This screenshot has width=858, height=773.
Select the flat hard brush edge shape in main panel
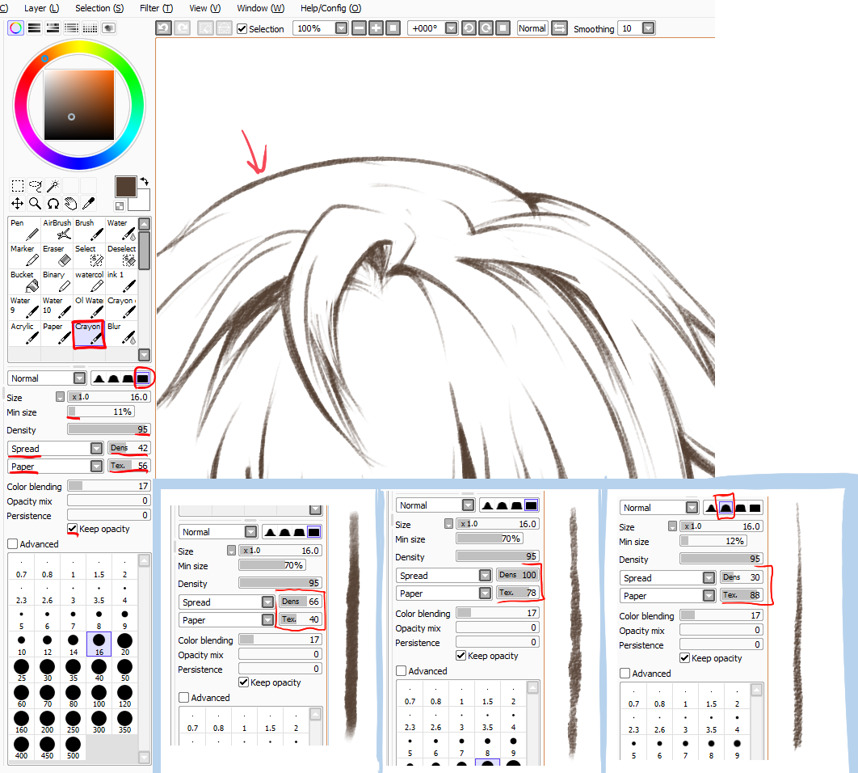coord(143,378)
